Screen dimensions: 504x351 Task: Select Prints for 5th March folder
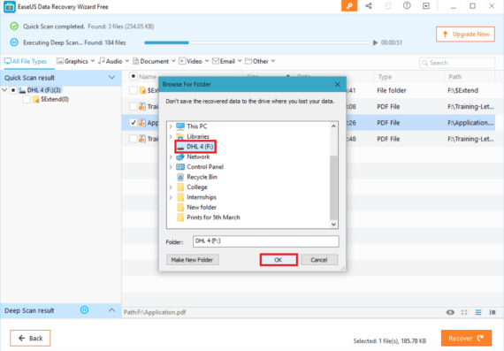coord(213,217)
